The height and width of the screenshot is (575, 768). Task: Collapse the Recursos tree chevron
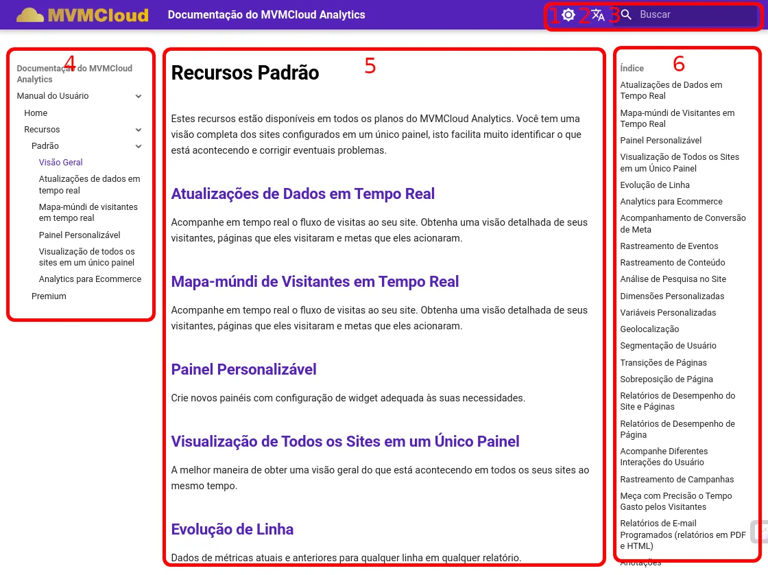[139, 130]
